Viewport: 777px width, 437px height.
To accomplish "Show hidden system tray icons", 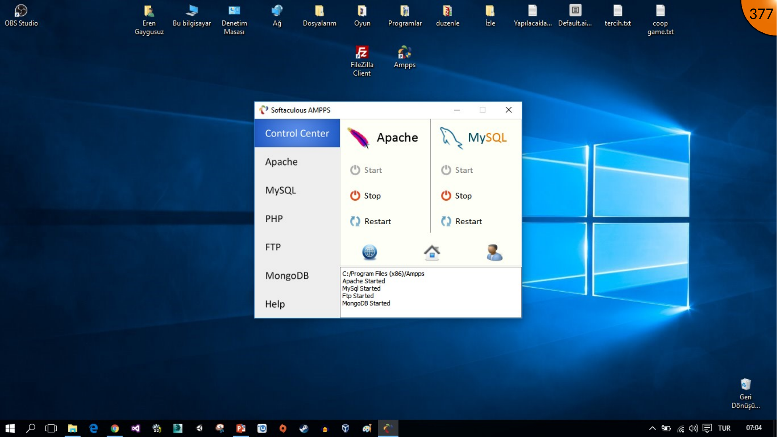I will click(652, 428).
